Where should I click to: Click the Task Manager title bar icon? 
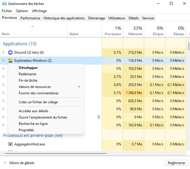coord(4,4)
